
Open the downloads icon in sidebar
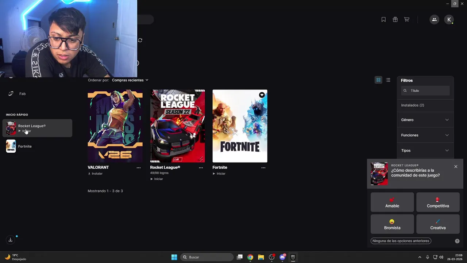click(x=11, y=240)
